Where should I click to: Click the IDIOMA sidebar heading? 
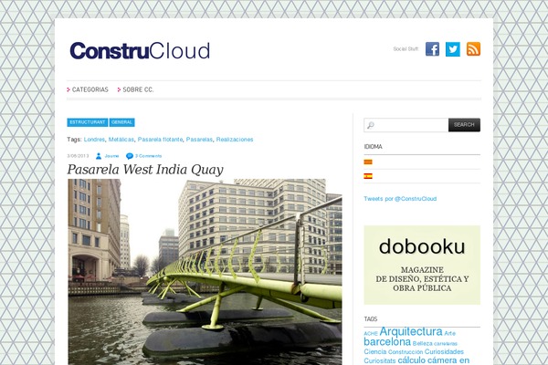(373, 147)
